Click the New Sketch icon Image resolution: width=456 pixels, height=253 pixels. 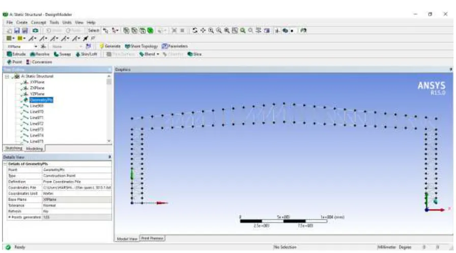89,46
